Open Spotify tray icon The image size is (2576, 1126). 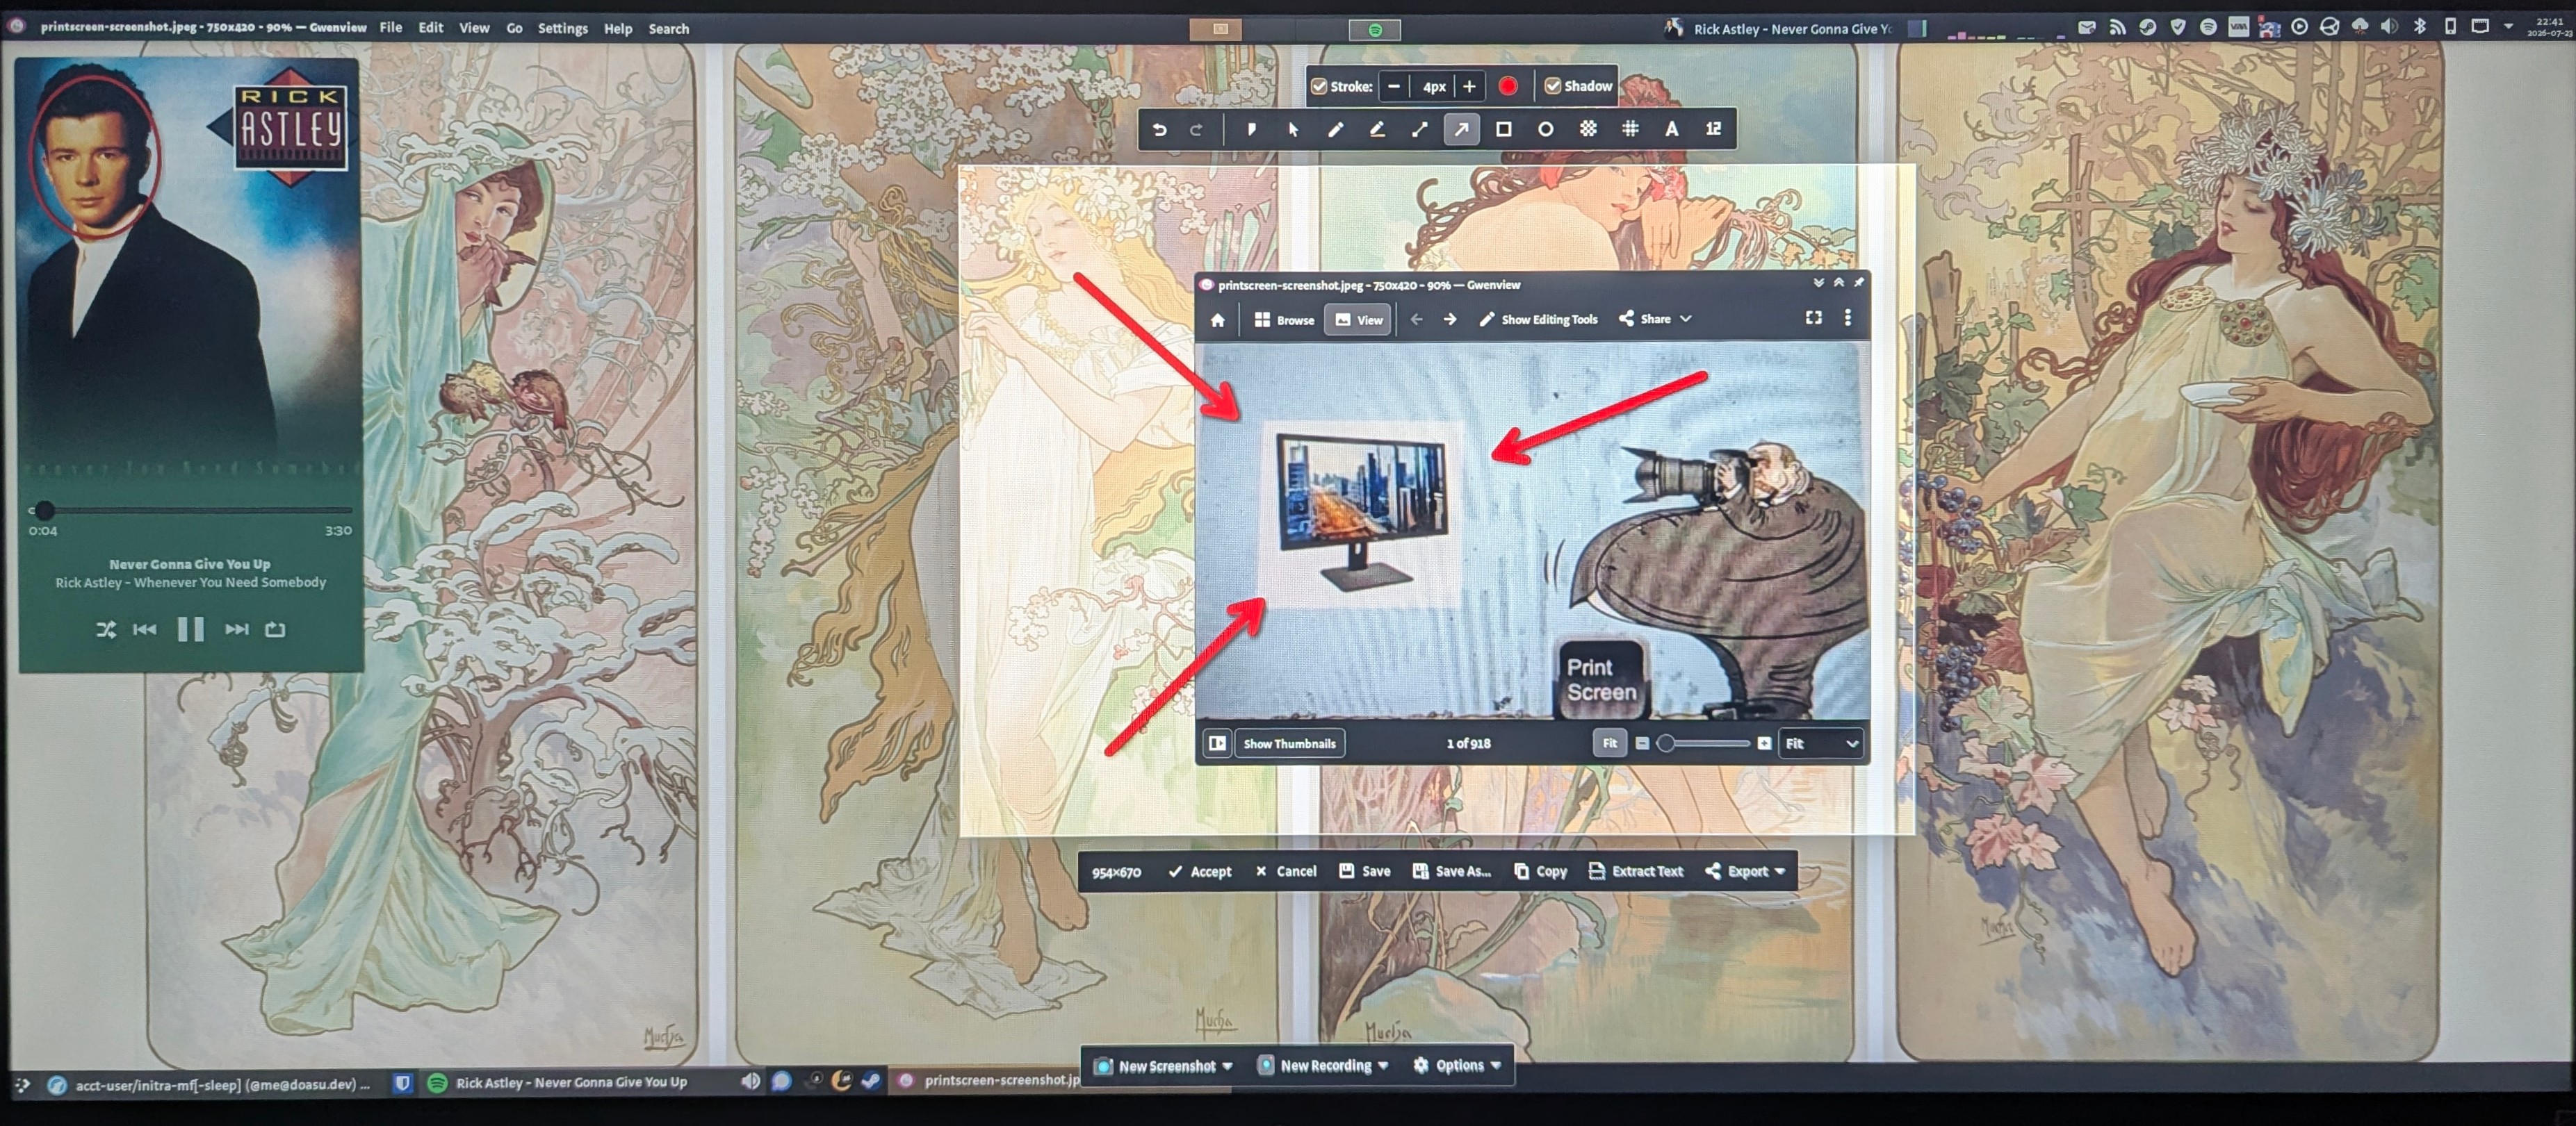pos(2208,28)
